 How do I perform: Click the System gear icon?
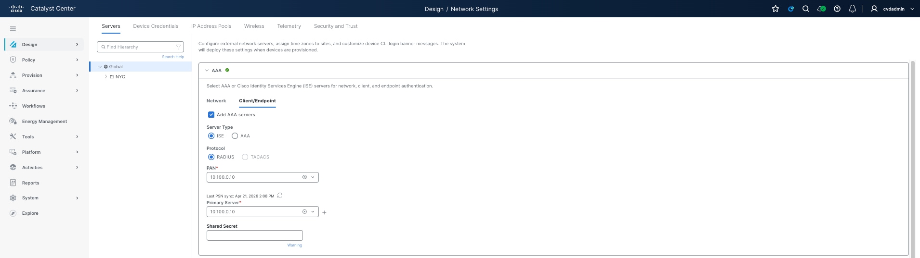click(13, 198)
